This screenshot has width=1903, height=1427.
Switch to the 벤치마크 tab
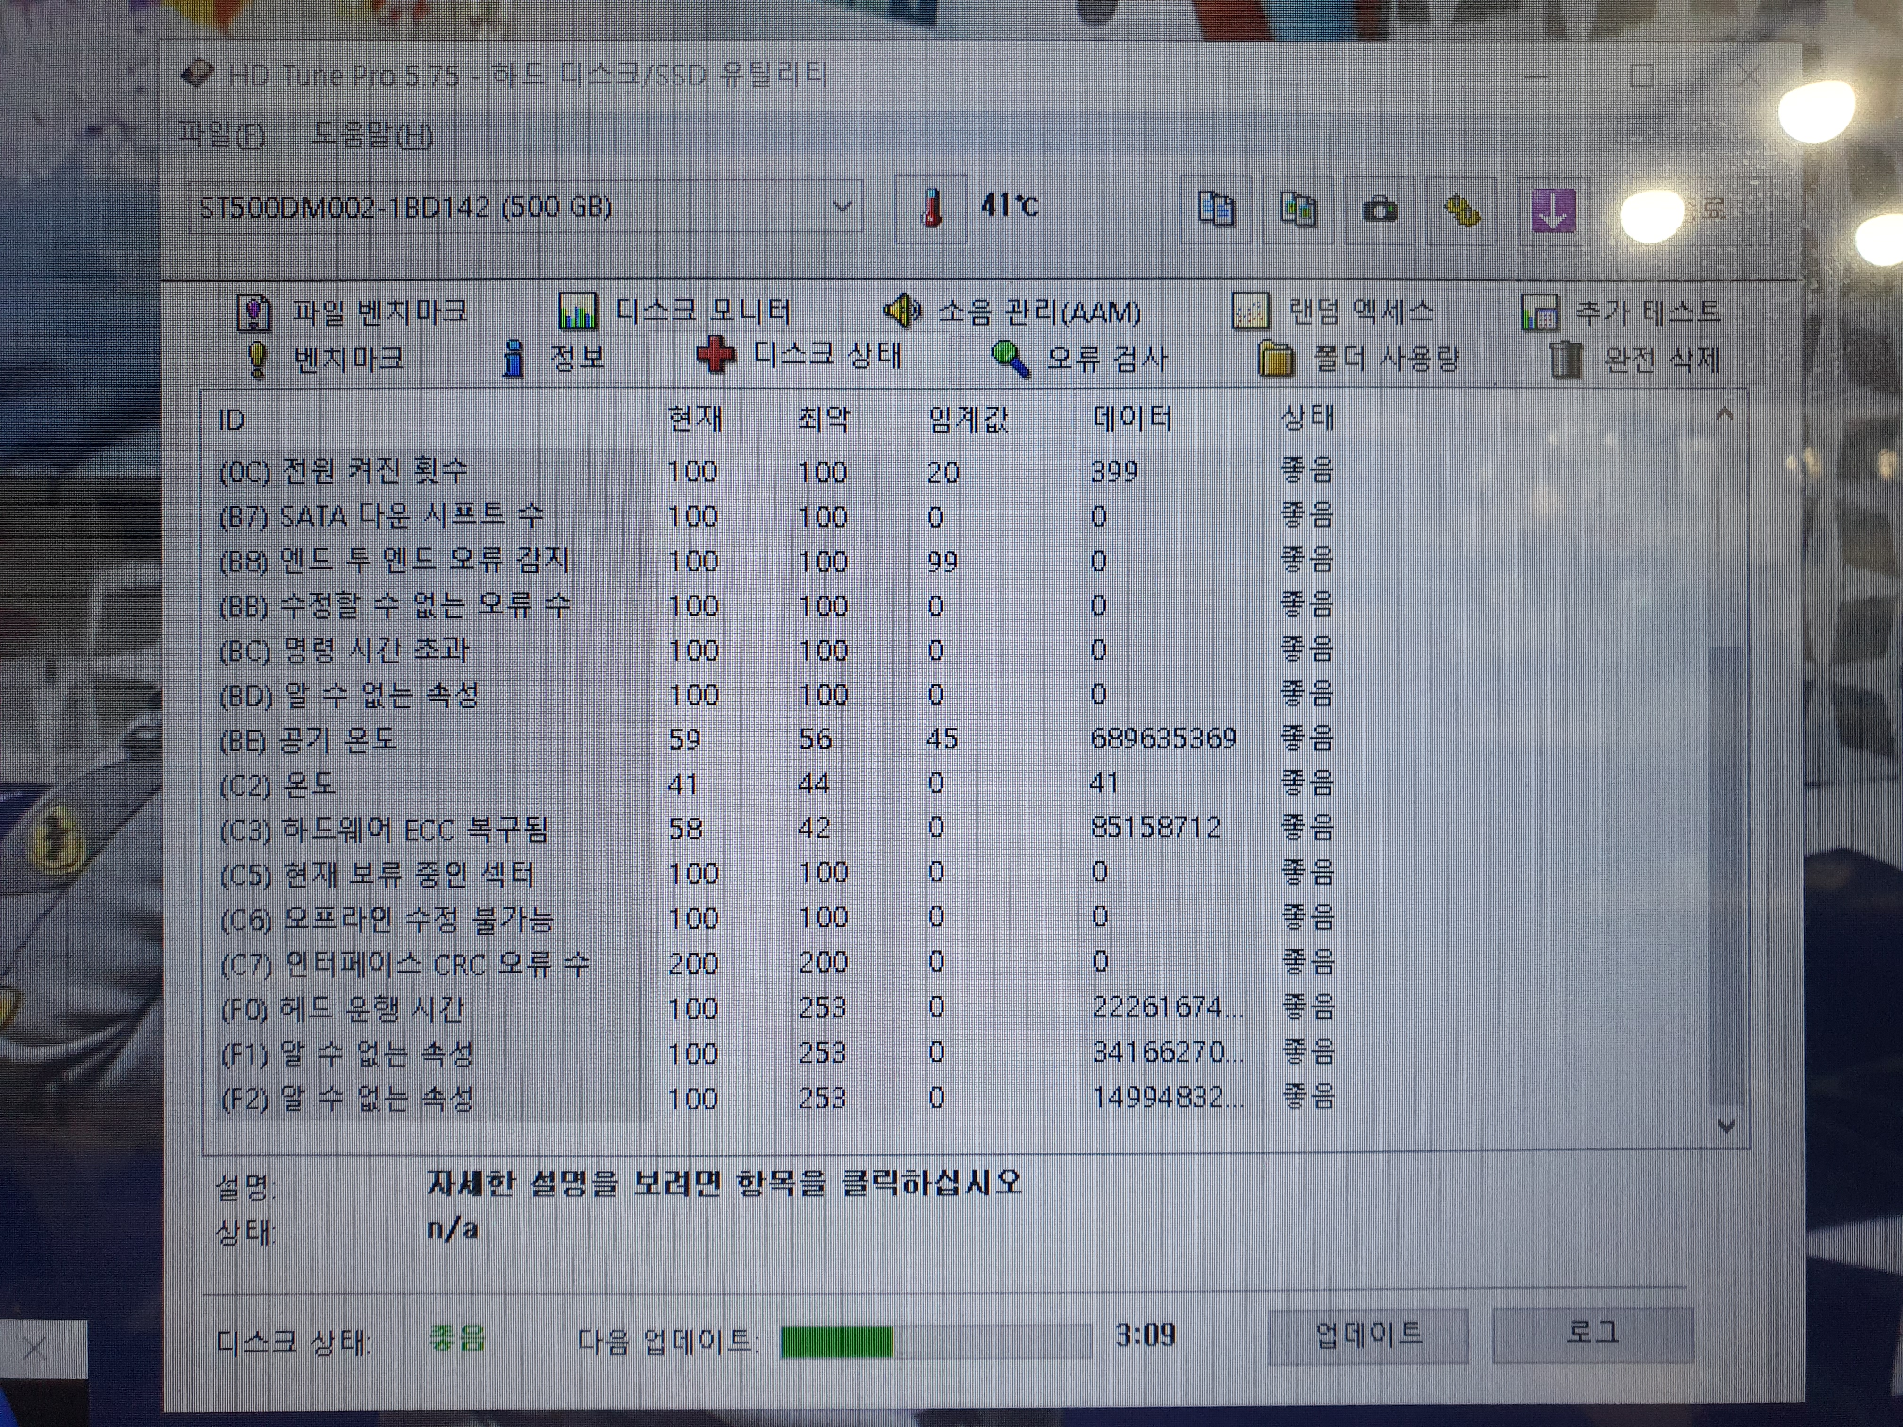point(325,358)
